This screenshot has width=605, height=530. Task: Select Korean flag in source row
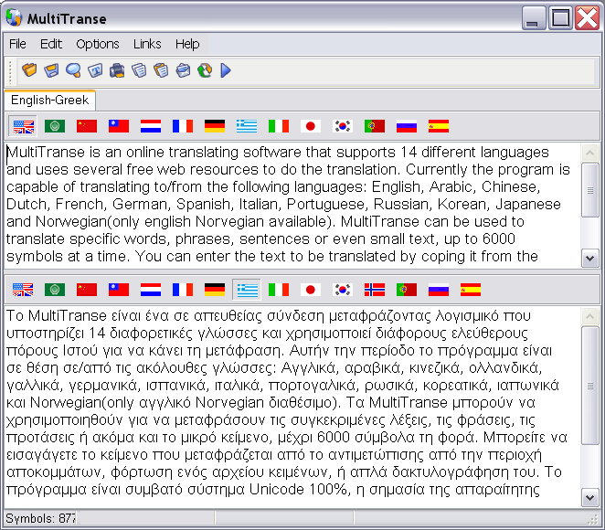click(x=343, y=126)
